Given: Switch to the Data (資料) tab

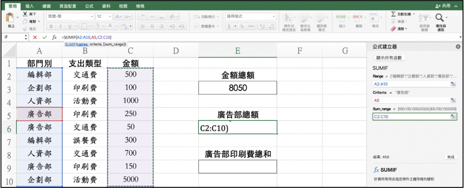Looking at the screenshot, I should tap(106, 6).
